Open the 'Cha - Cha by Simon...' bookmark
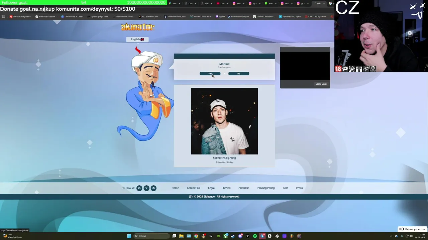 (x=316, y=17)
